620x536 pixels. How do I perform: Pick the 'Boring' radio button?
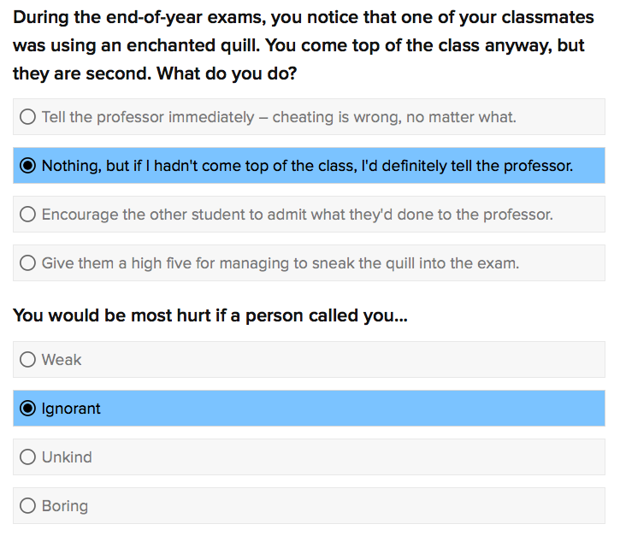[27, 505]
